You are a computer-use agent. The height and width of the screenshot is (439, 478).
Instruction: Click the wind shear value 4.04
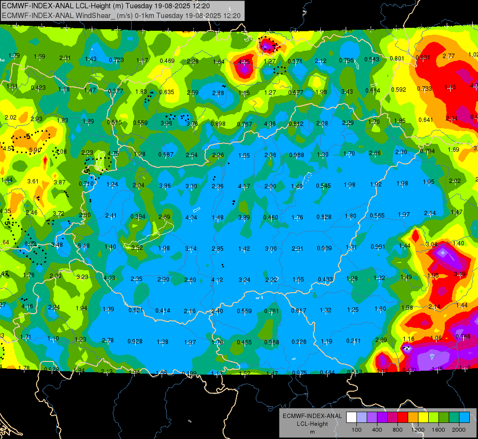coord(191,218)
